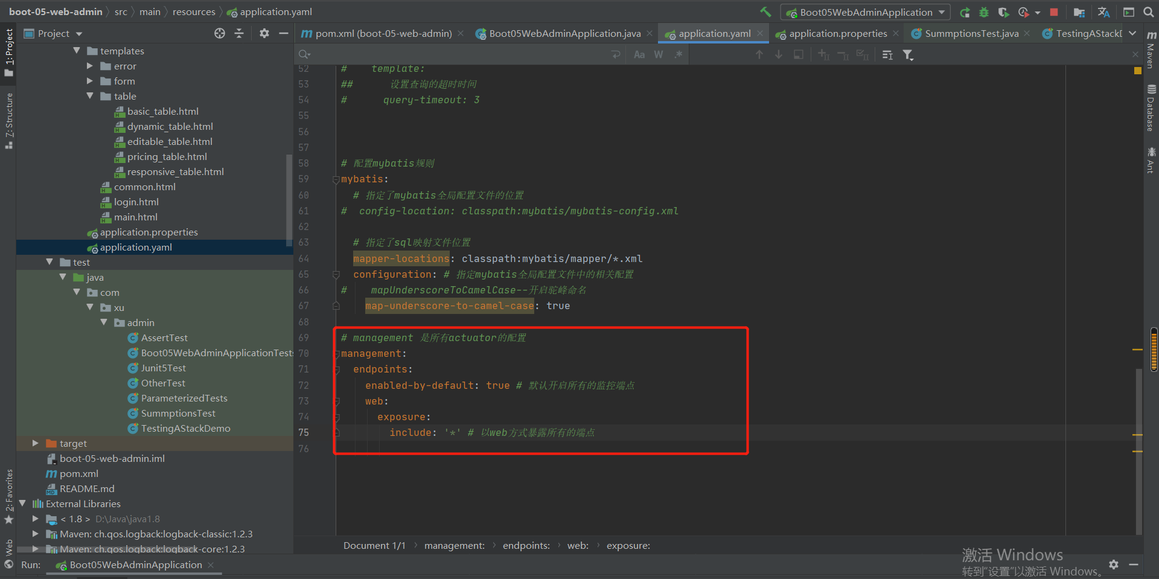The image size is (1159, 579).
Task: Open the Project Structure icon
Action: (1079, 12)
